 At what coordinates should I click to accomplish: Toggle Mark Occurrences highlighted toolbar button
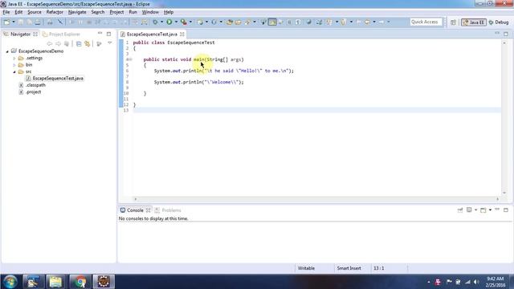coord(272,22)
